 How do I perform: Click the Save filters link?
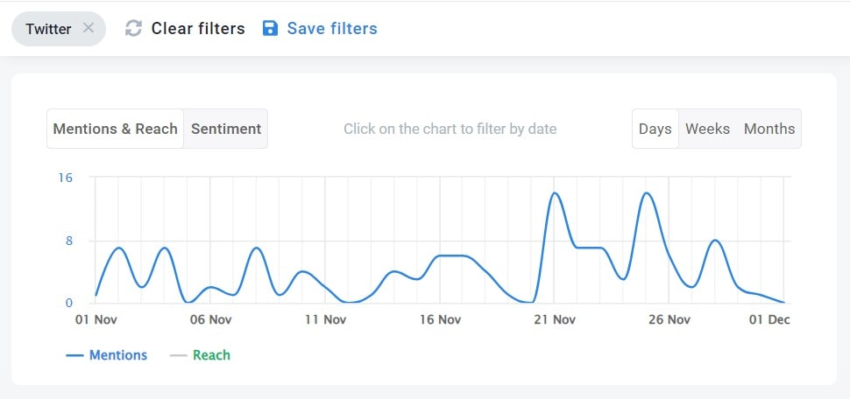[332, 29]
